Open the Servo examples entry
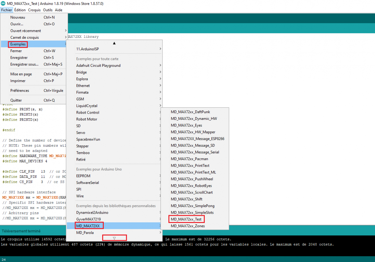Viewport: 375px width, 262px height. [114, 133]
